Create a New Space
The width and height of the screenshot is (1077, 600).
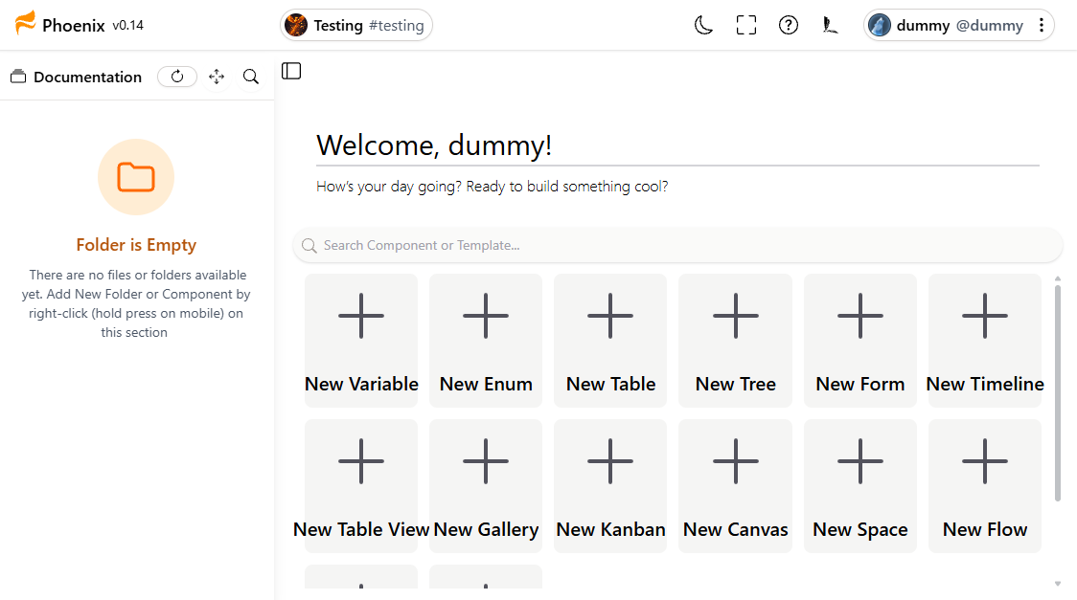pos(859,486)
